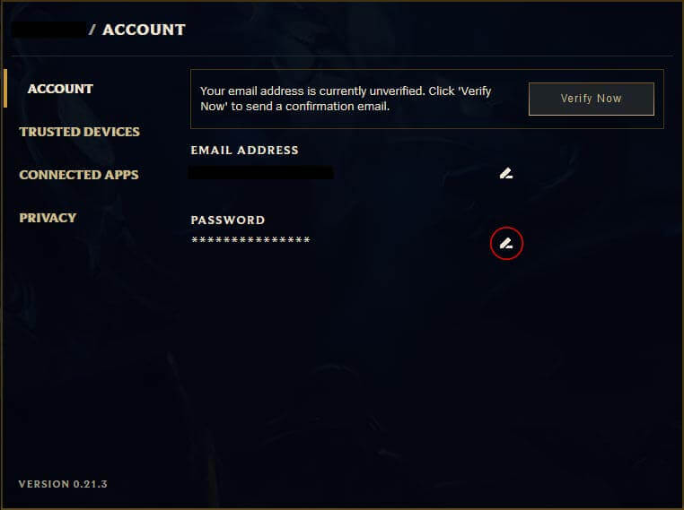Image resolution: width=684 pixels, height=510 pixels.
Task: Click gold active indicator beside Account tab
Action: pos(5,88)
